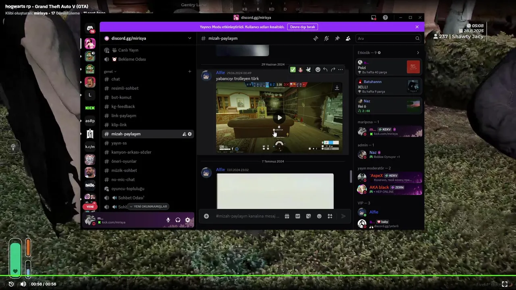Enter fullscreen on clip player
Viewport: 516px width, 290px height.
tap(504, 284)
